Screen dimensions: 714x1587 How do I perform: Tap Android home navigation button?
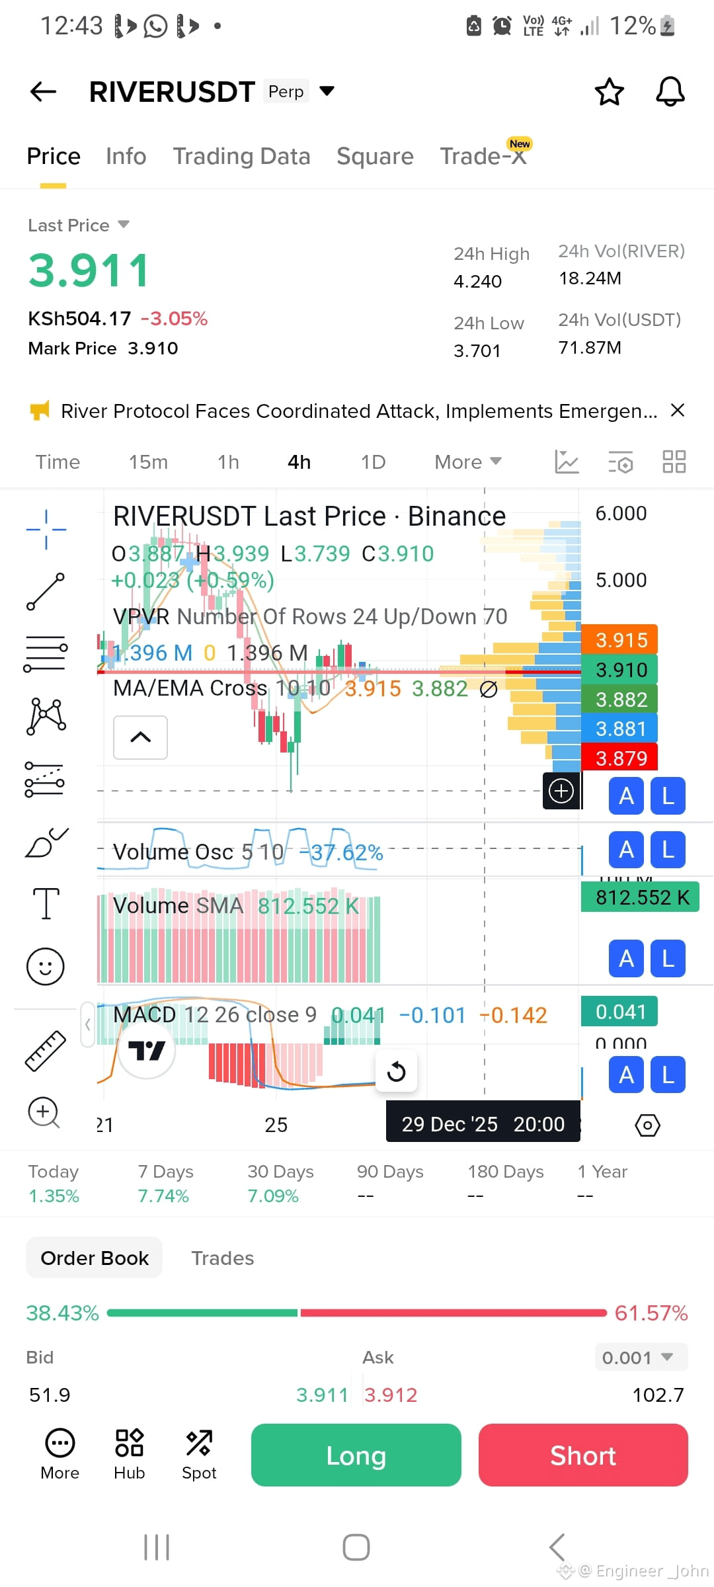356,1547
